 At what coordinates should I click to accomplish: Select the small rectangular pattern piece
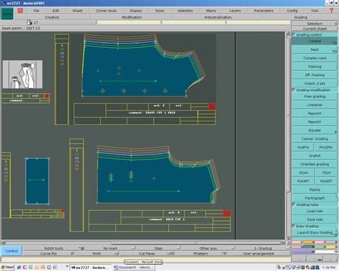[37, 181]
